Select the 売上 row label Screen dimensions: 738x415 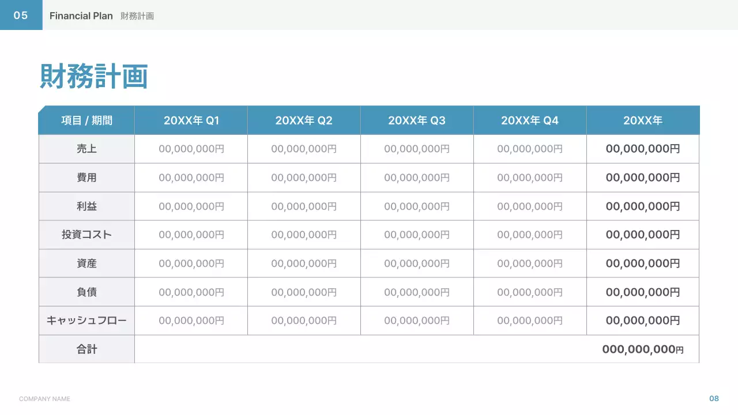(86, 149)
